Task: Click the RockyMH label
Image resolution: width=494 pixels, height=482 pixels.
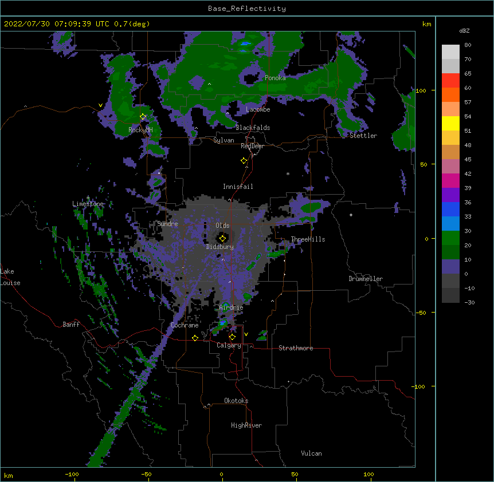Action: [x=140, y=130]
